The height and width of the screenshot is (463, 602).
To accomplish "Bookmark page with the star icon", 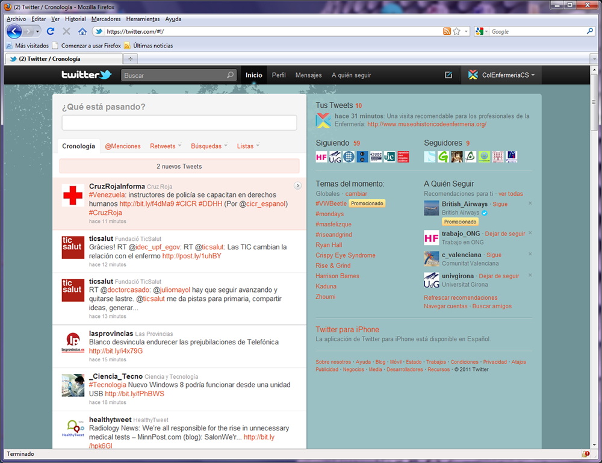I will click(x=457, y=31).
